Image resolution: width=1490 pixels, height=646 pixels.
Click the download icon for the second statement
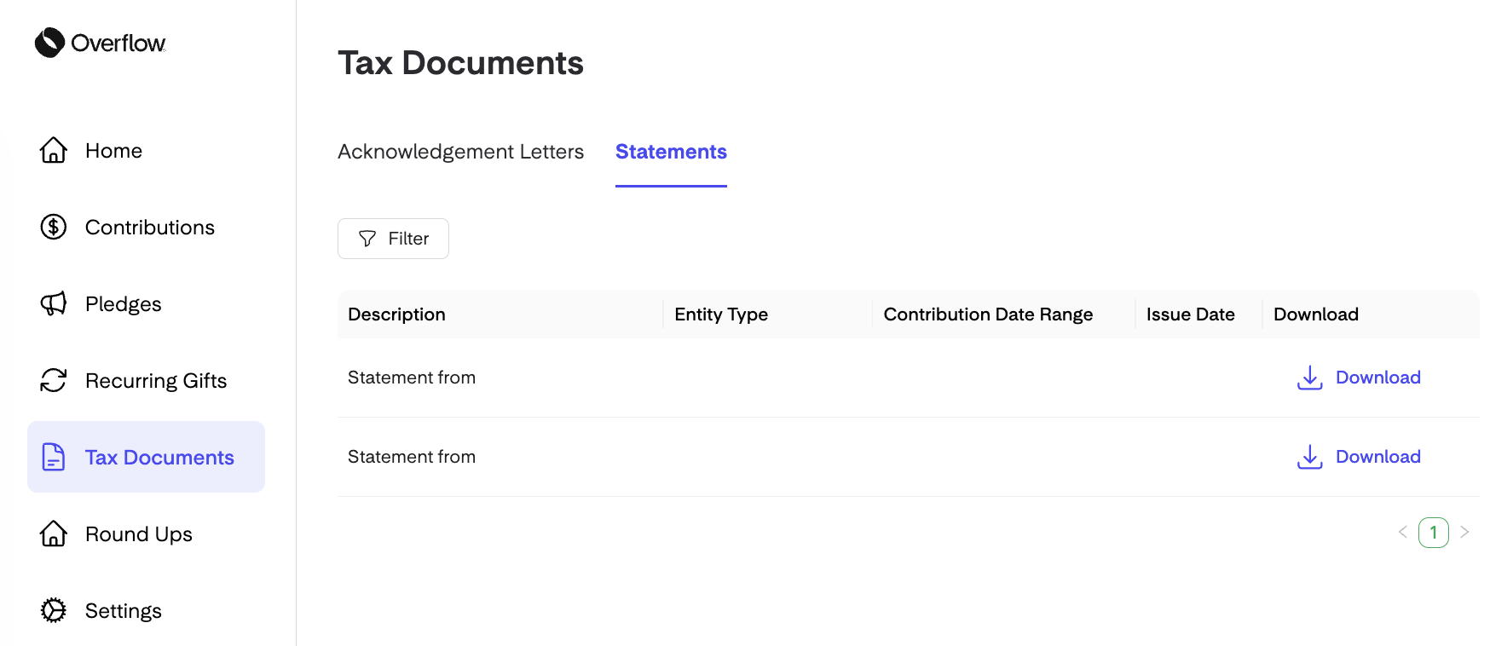pos(1309,457)
